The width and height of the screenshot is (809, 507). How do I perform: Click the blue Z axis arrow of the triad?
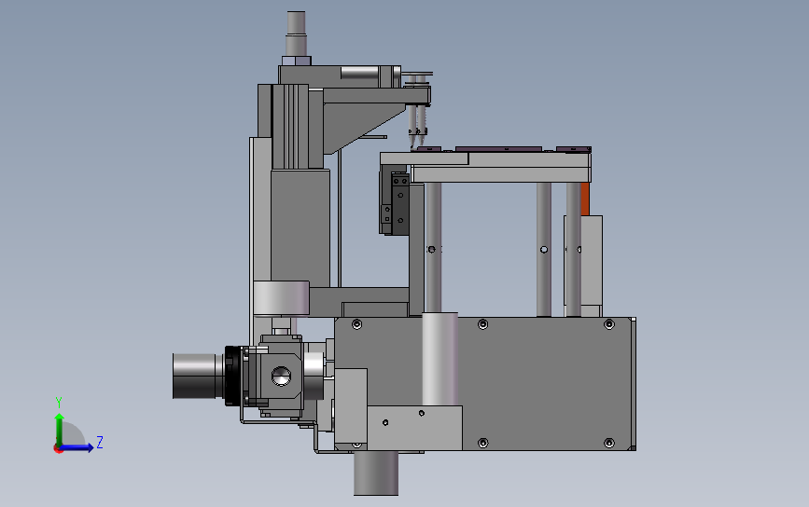pos(76,447)
